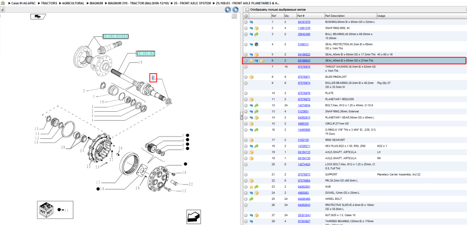
Task: Add PLATE row with plus icon
Action: click(246, 93)
